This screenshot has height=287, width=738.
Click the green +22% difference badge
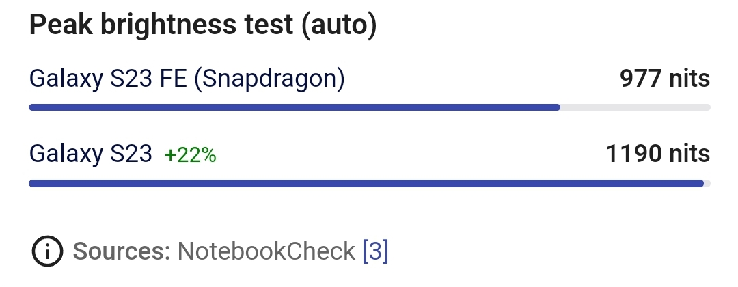coord(190,156)
